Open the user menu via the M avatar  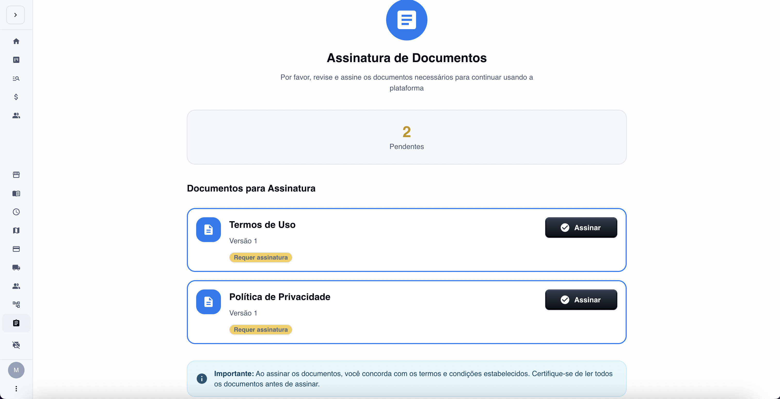(16, 370)
